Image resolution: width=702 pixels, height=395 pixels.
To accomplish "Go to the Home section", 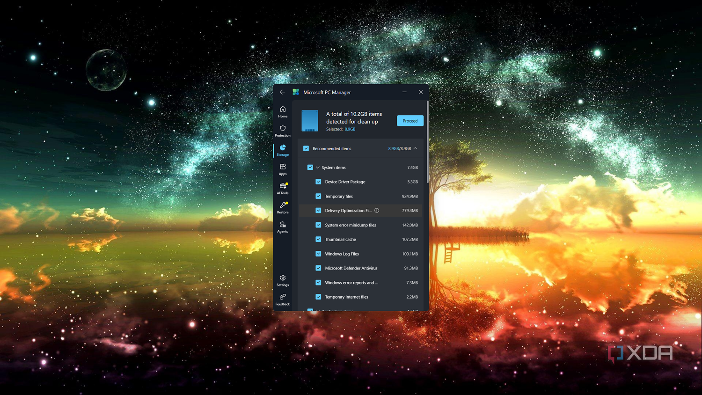I will click(283, 112).
